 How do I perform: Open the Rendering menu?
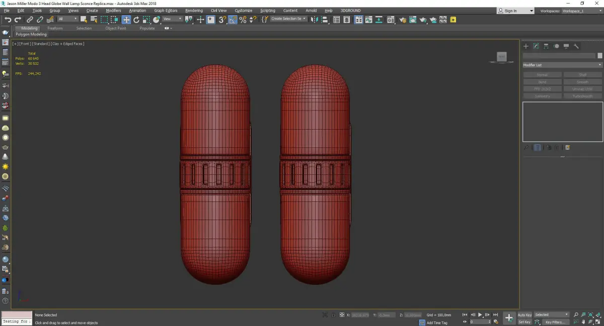194,11
